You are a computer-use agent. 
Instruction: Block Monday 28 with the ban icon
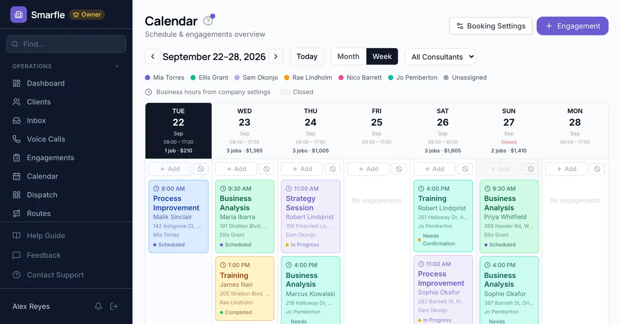[597, 169]
